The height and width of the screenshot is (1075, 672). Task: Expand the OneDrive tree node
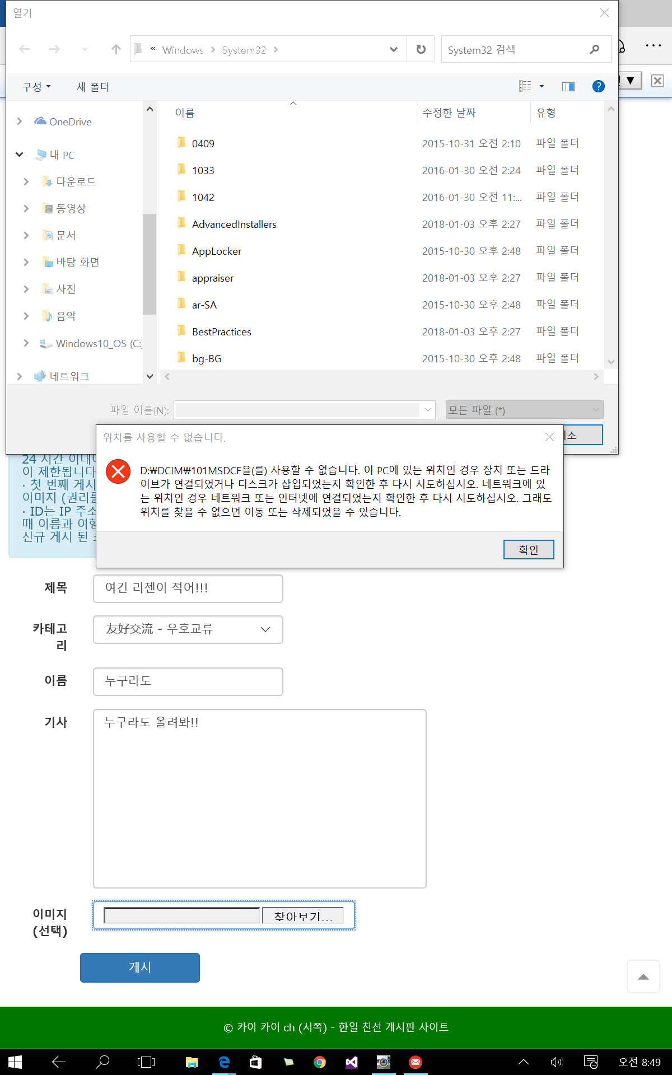(x=20, y=121)
